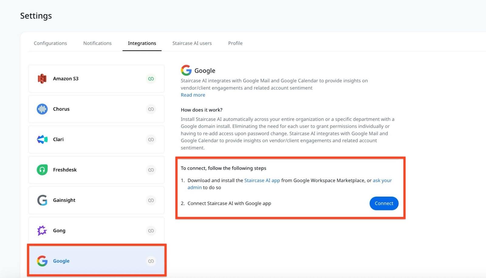
Task: Open the Read more link
Action: click(x=193, y=95)
